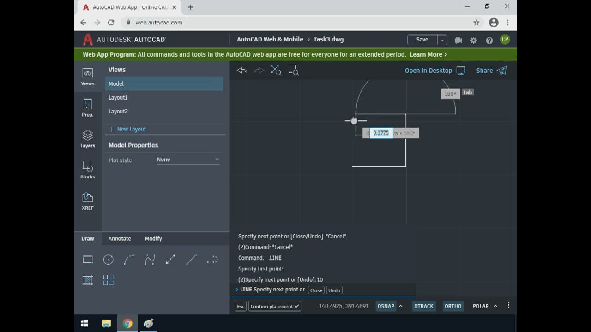This screenshot has width=591, height=332.
Task: Click the undo arrow in canvas toolbar
Action: click(242, 71)
